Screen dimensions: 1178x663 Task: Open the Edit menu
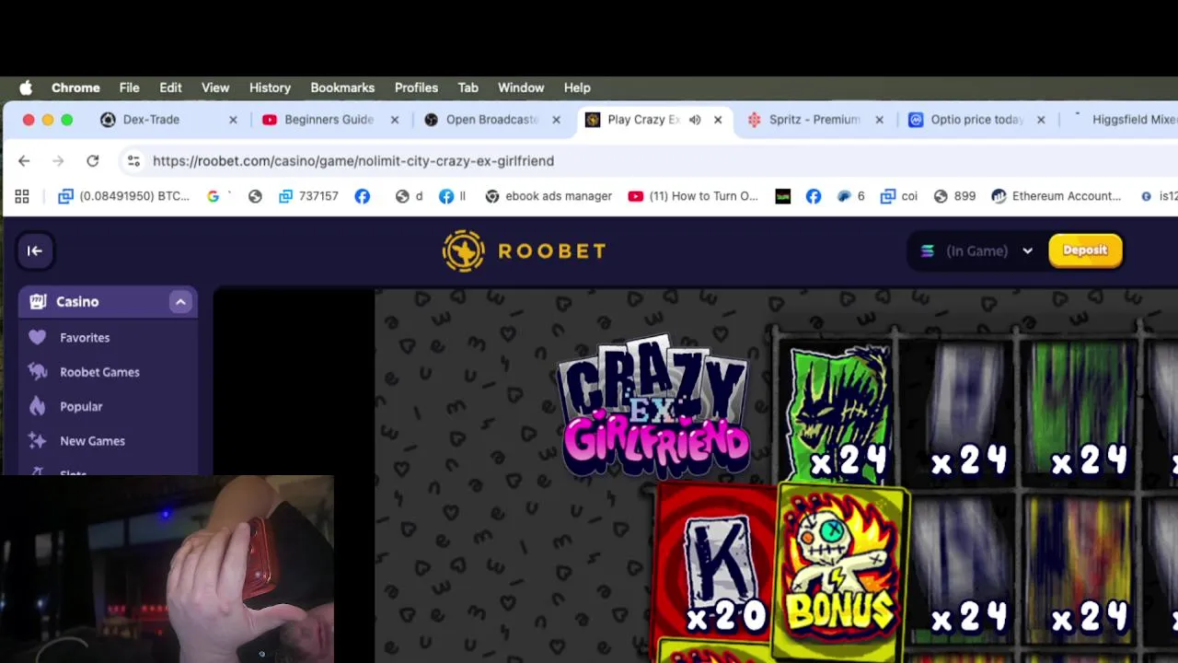tap(170, 87)
